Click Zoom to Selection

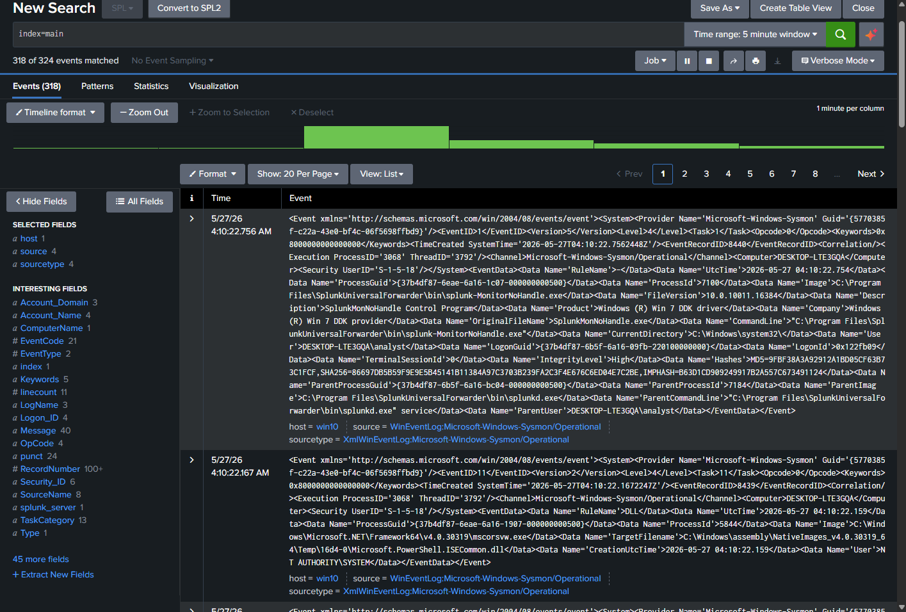click(x=229, y=113)
